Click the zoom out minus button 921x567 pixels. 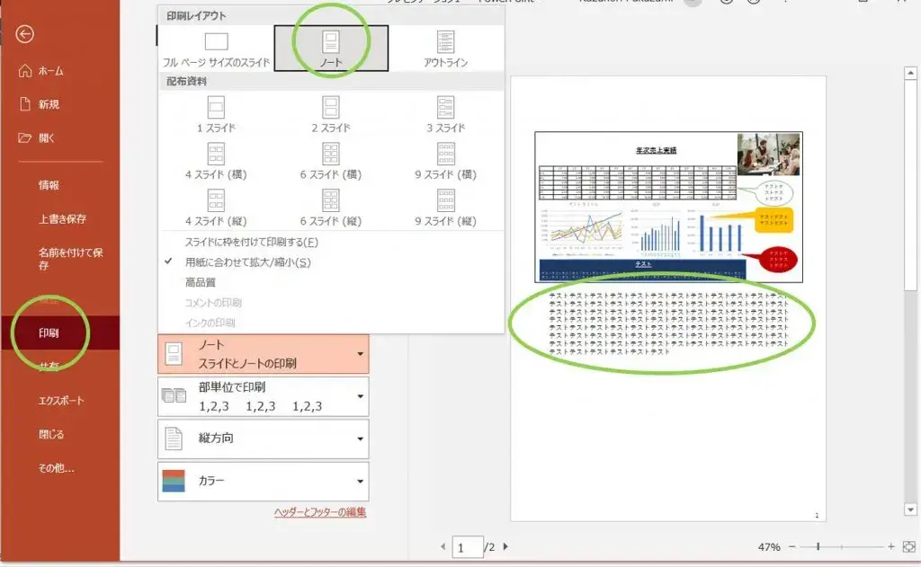click(791, 546)
